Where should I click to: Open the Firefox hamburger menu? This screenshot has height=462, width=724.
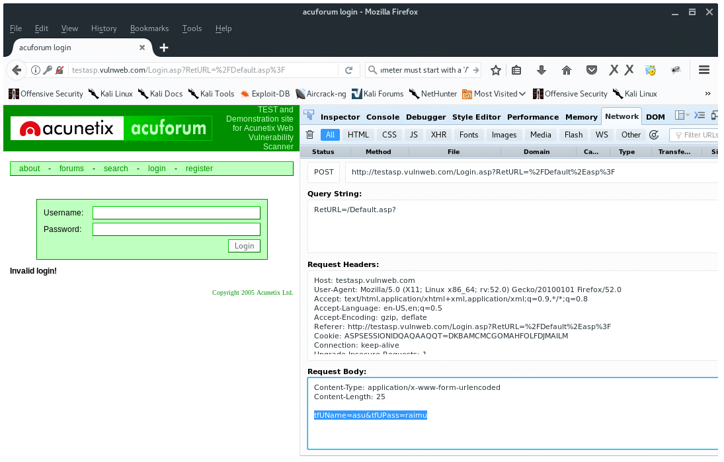coord(704,70)
